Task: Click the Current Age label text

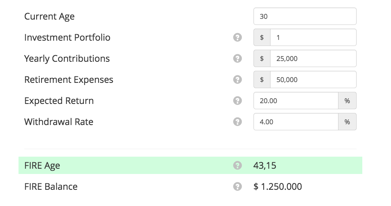Action: coord(49,16)
